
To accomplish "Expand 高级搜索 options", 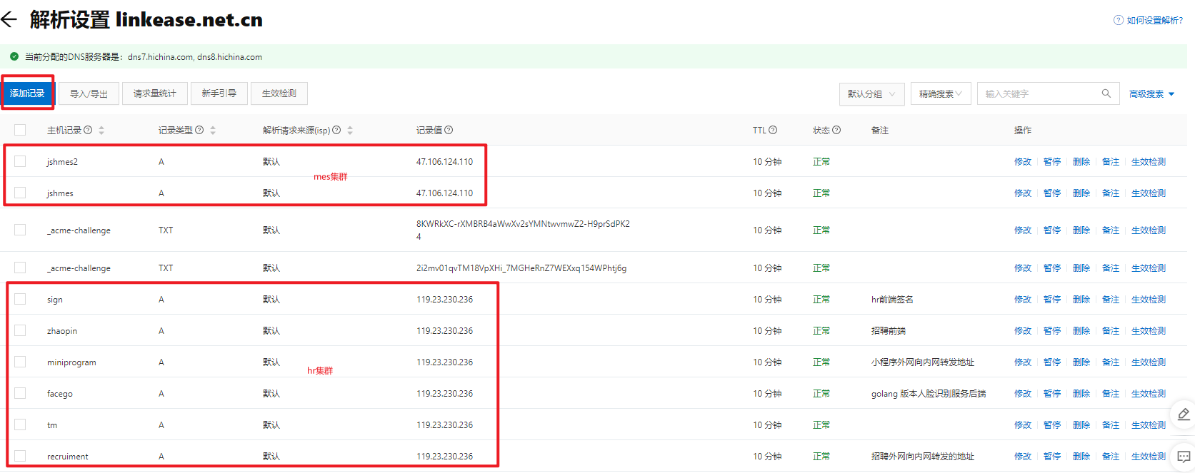I will [1151, 93].
